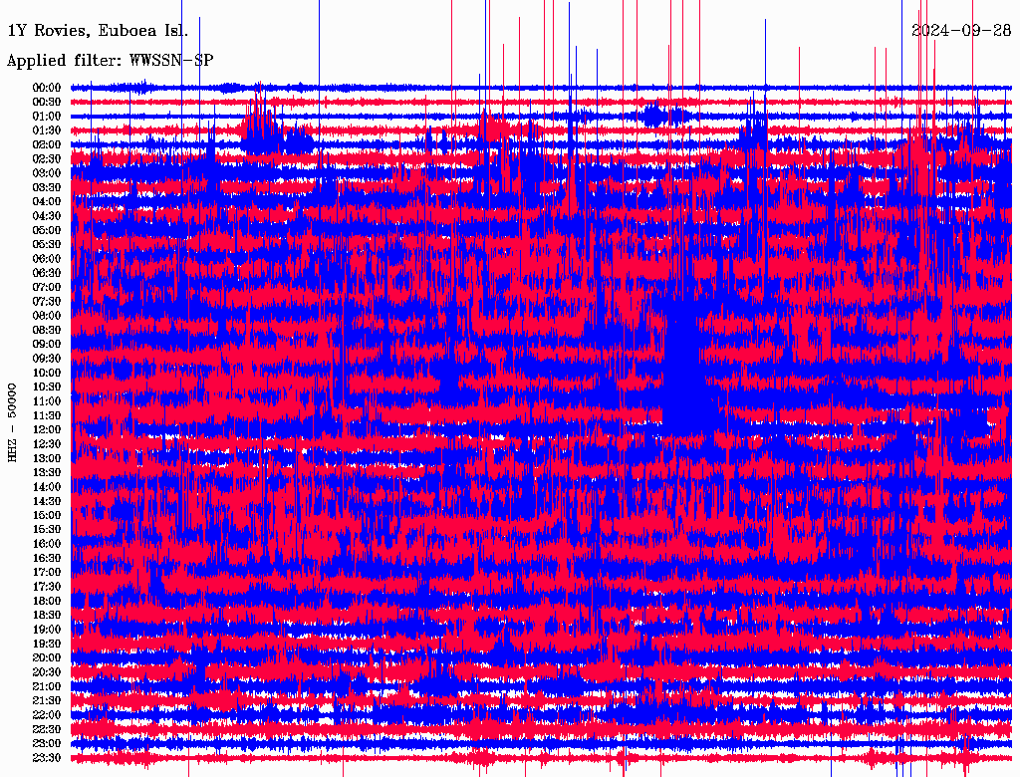
Task: Click the 19:30 time label
Action: pyautogui.click(x=47, y=644)
